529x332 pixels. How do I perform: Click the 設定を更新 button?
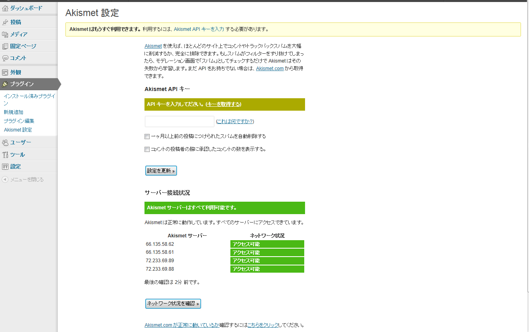[x=161, y=171]
